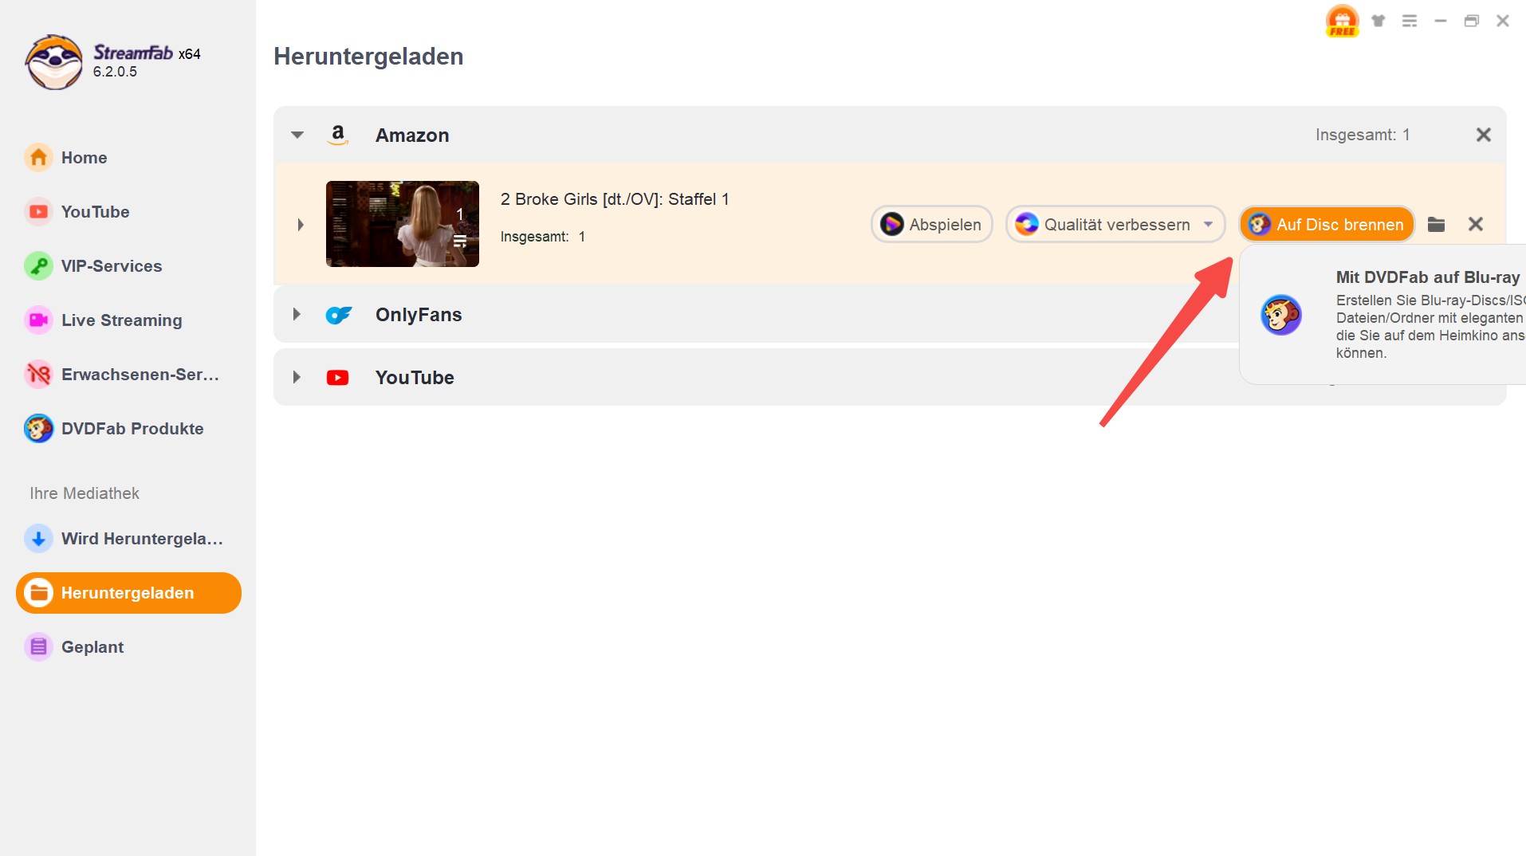Click the DVDFab monkey icon in tooltip
1526x856 pixels.
tap(1280, 315)
